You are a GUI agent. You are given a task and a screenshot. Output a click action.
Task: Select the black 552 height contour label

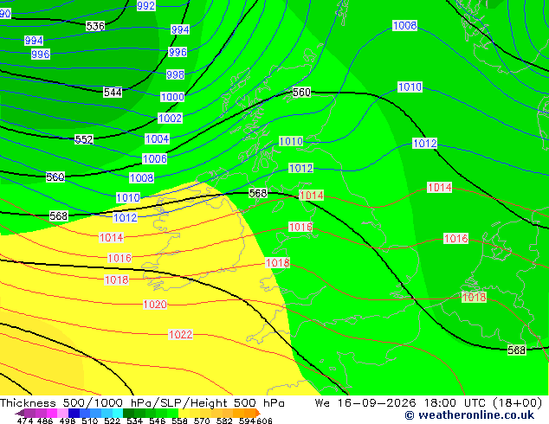click(x=84, y=139)
